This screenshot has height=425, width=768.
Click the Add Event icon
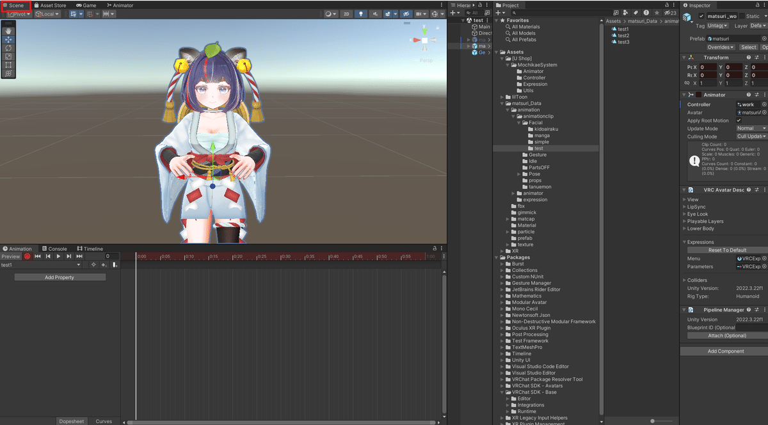click(115, 264)
